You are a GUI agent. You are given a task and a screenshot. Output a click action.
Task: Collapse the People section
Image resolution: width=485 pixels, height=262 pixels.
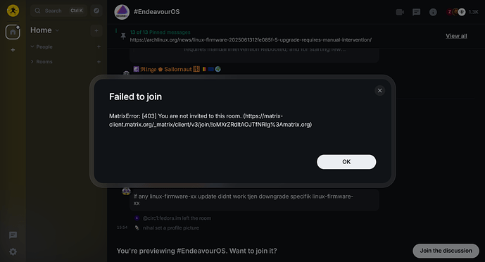42,46
